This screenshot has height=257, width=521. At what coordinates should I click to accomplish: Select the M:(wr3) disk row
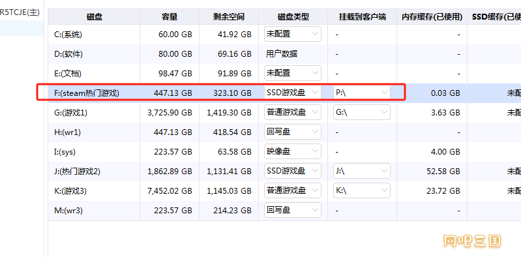point(284,210)
